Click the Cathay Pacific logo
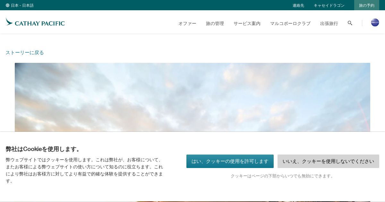This screenshot has width=385, height=202. [x=35, y=22]
